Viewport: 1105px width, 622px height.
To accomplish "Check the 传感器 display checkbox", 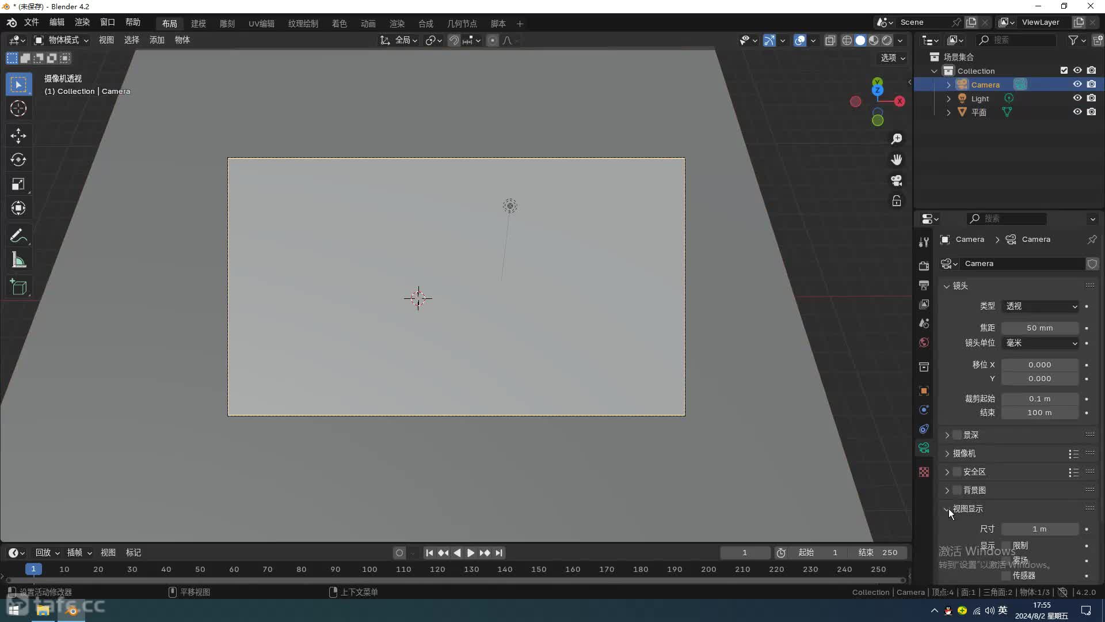I will click(x=1006, y=575).
